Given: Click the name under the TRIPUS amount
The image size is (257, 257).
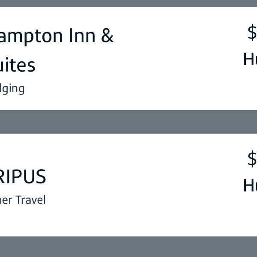Looking at the screenshot, I should 250,185.
